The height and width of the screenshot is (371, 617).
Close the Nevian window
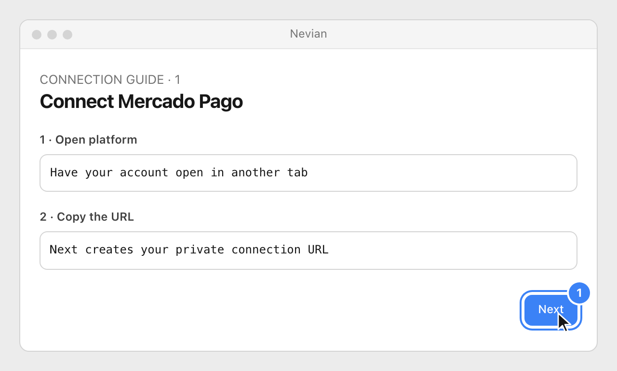[37, 35]
